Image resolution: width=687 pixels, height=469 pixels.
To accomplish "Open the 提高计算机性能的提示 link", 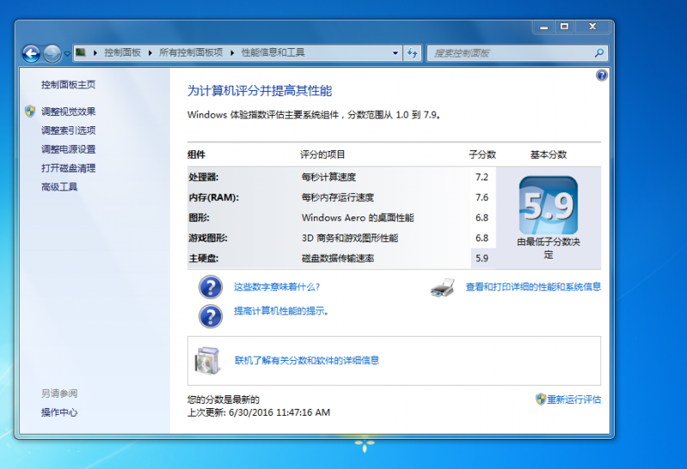I will (x=281, y=311).
